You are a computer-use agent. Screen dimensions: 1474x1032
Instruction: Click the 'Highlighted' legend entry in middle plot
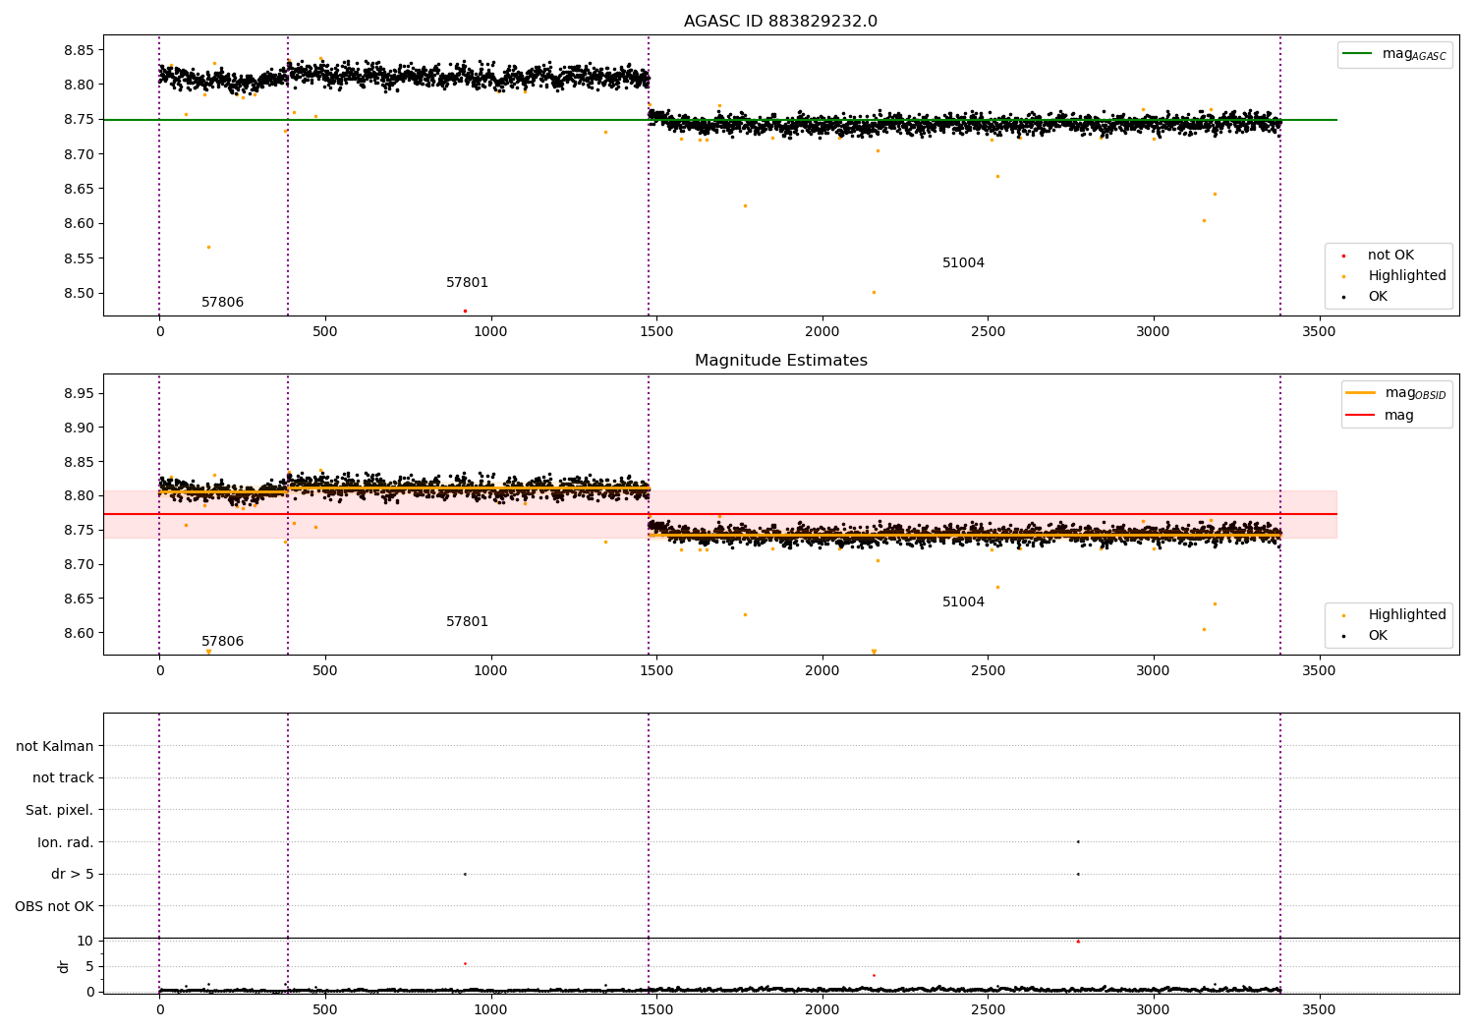(1393, 615)
